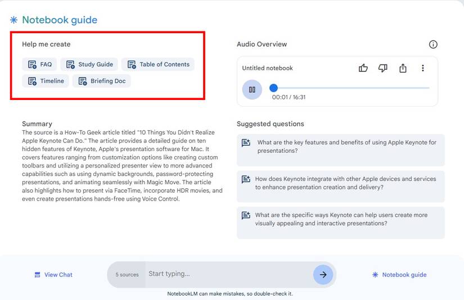The width and height of the screenshot is (464, 300).
Task: Generate a Timeline note
Action: (x=46, y=81)
